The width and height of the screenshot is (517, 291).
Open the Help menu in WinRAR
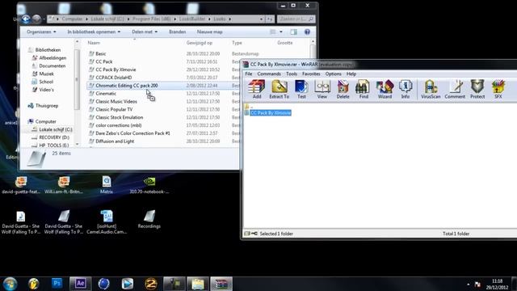tap(351, 74)
